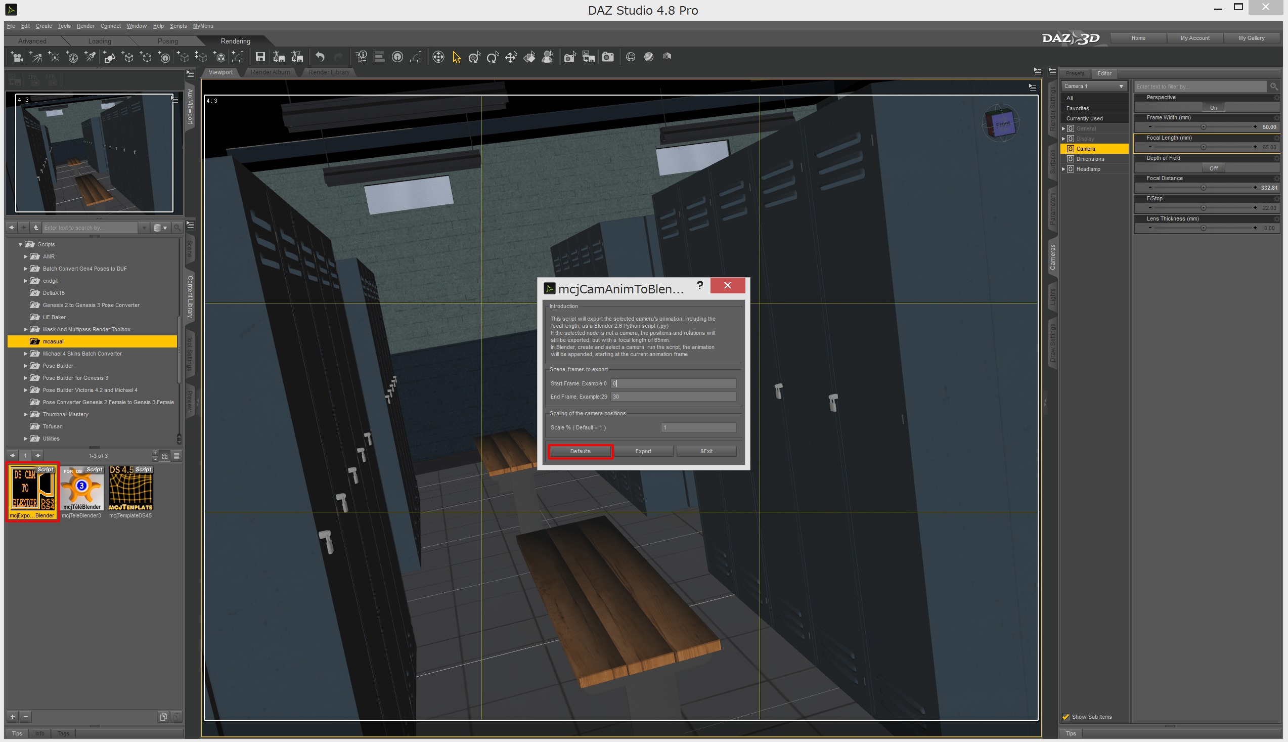1288x742 pixels.
Task: Click the Render camera icon
Action: coord(607,57)
